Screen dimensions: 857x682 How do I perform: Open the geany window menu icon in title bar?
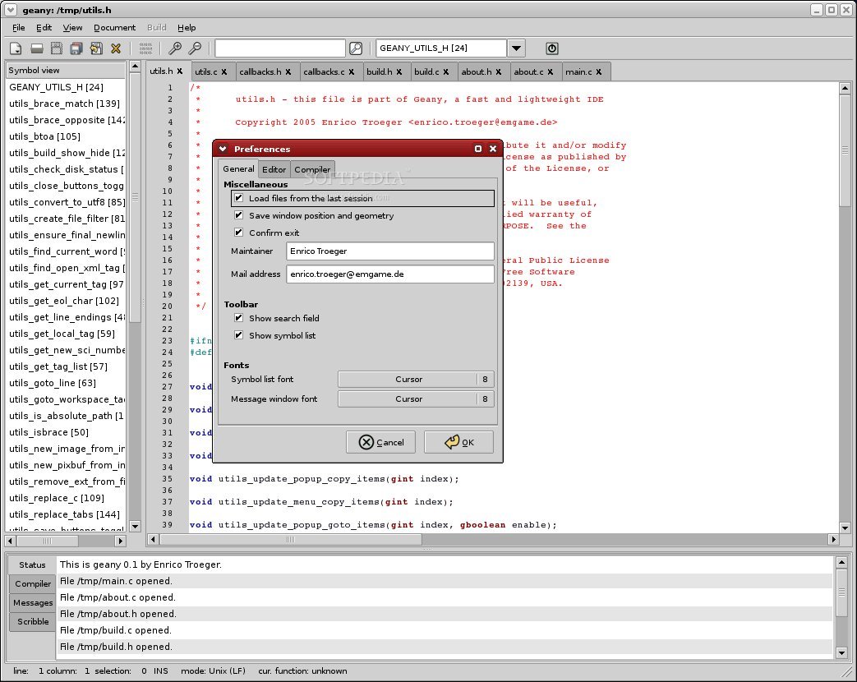(11, 10)
